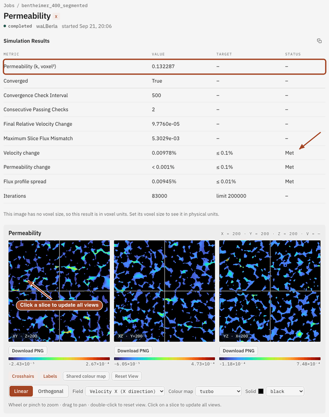Go to the Jobs breadcrumb
Image resolution: width=329 pixels, height=417 pixels.
[x=9, y=6]
